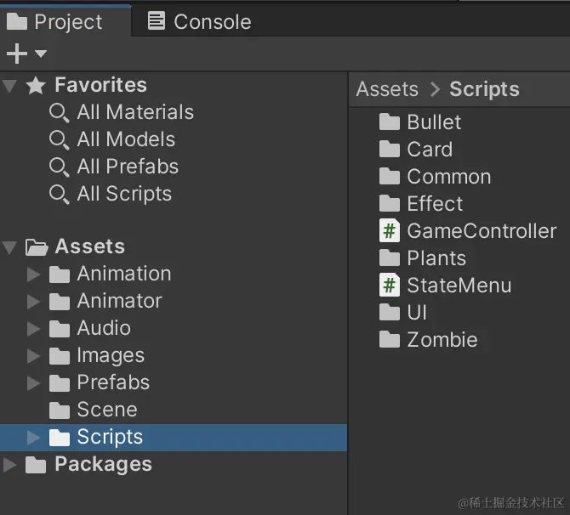Select the StateMenu script icon
This screenshot has height=515, width=570.
(390, 285)
